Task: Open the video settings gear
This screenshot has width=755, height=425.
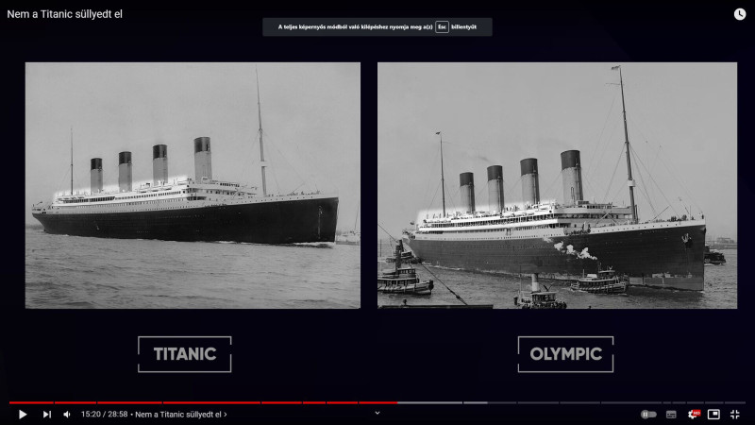Action: (x=693, y=415)
